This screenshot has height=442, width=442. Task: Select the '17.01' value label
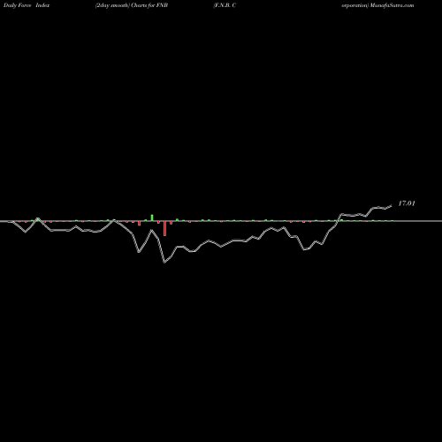pos(407,203)
